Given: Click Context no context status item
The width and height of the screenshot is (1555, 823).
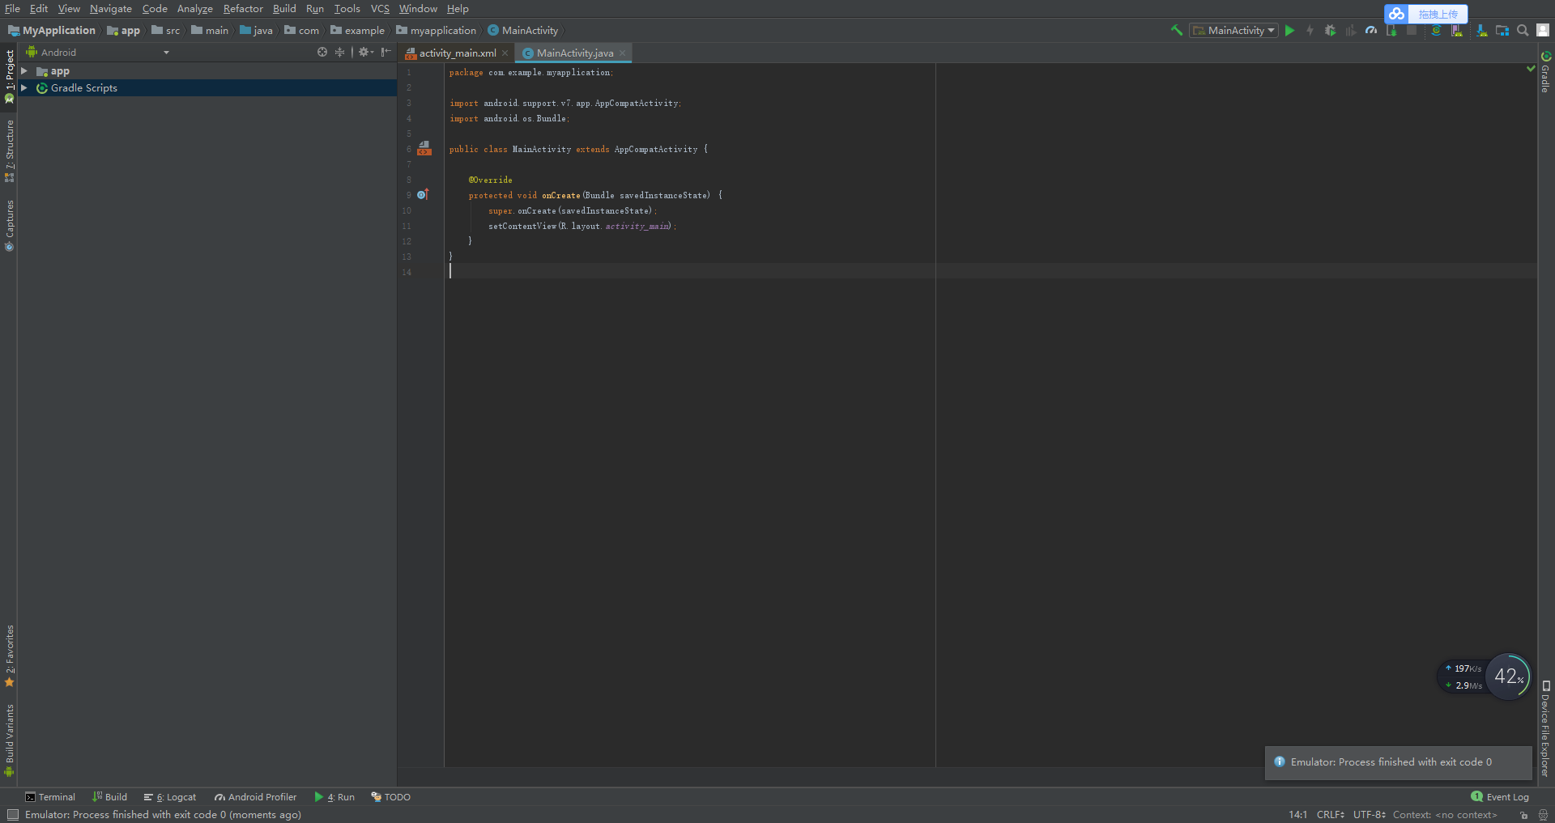Looking at the screenshot, I should click(x=1445, y=815).
